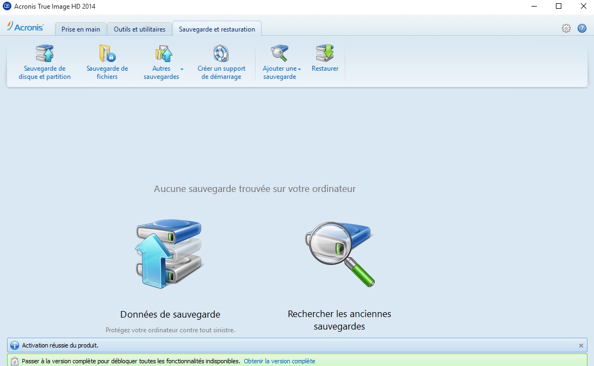Open help with the question mark icon
Image resolution: width=594 pixels, height=366 pixels.
[x=581, y=28]
